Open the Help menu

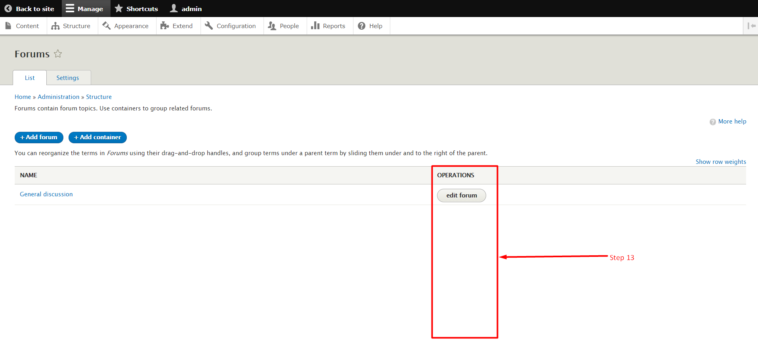tap(371, 26)
